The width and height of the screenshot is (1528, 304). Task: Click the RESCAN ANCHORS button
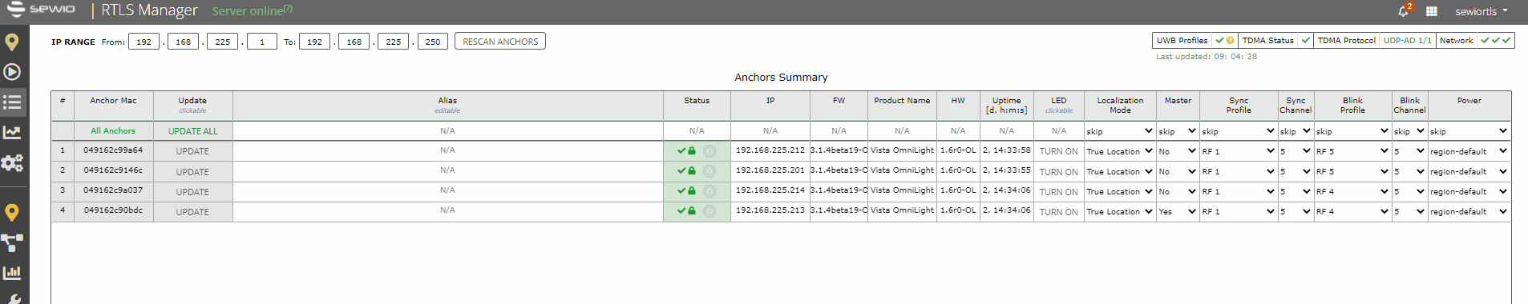500,42
